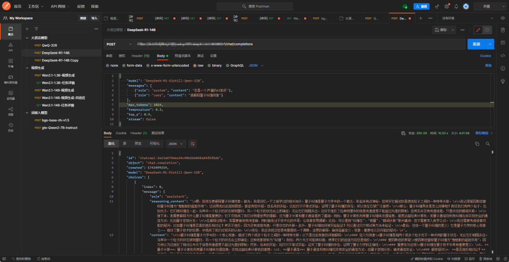Open the notifications bell icon
The image size is (509, 262).
pyautogui.click(x=456, y=6)
